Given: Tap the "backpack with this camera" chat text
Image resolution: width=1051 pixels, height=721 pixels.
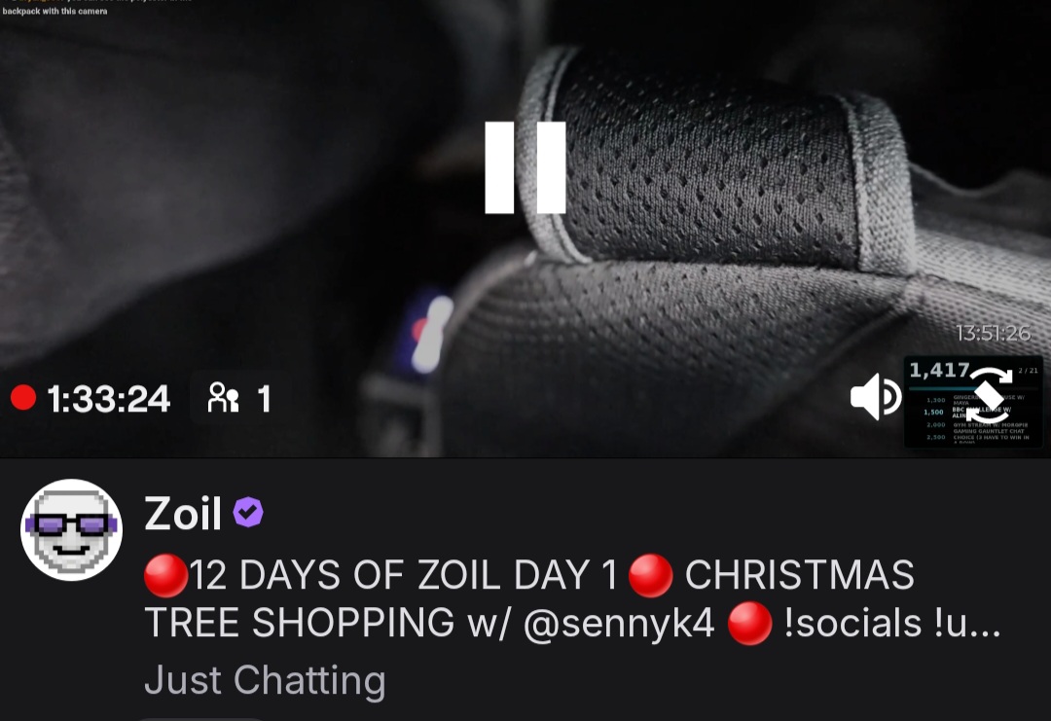Looking at the screenshot, I should pos(54,12).
